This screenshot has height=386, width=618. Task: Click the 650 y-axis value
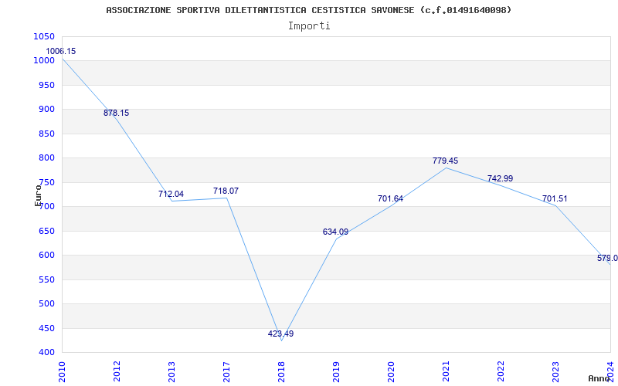[x=46, y=231]
